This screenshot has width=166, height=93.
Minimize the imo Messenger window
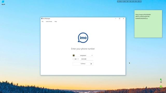(116, 19)
